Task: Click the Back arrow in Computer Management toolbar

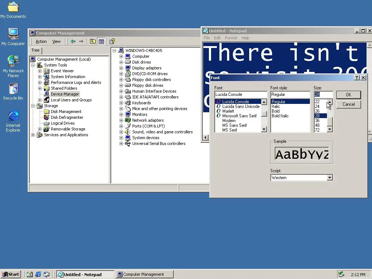Action: 73,41
